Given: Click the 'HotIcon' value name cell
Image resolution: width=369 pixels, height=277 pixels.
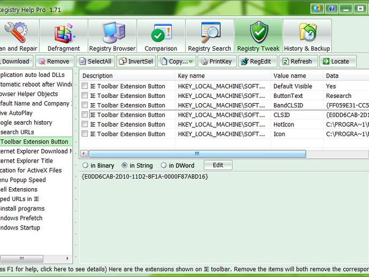Looking at the screenshot, I should pyautogui.click(x=284, y=125).
